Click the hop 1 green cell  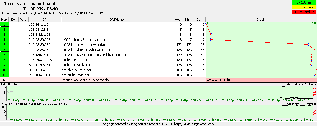point(4,24)
